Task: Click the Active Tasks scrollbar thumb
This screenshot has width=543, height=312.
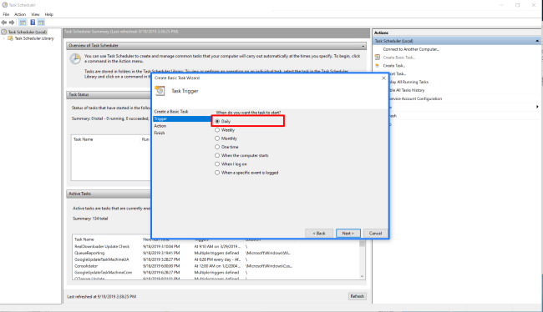Action: 363,243
